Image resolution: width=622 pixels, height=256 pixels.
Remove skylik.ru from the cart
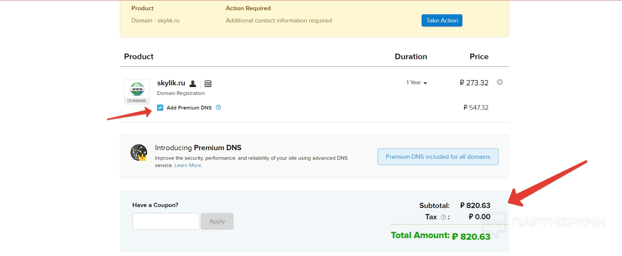coord(500,82)
